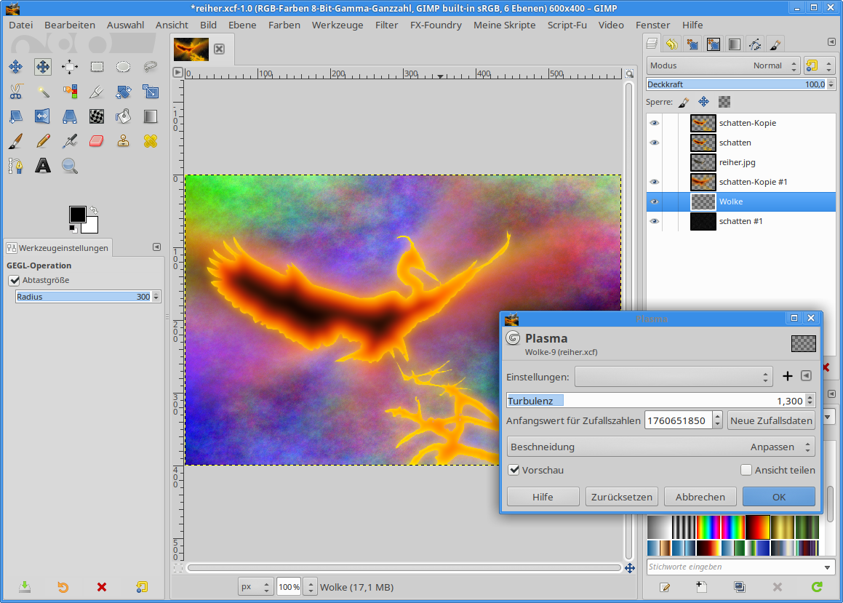843x603 pixels.
Task: Open the Ebene menu
Action: pos(241,25)
